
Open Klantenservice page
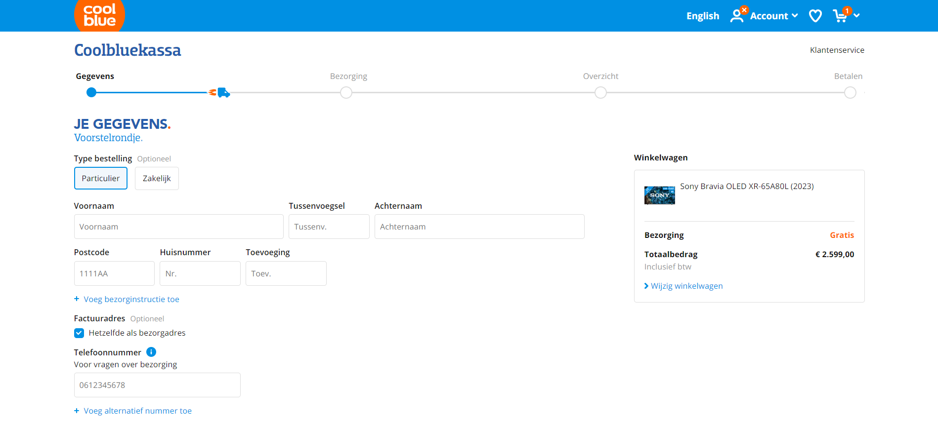pyautogui.click(x=837, y=50)
